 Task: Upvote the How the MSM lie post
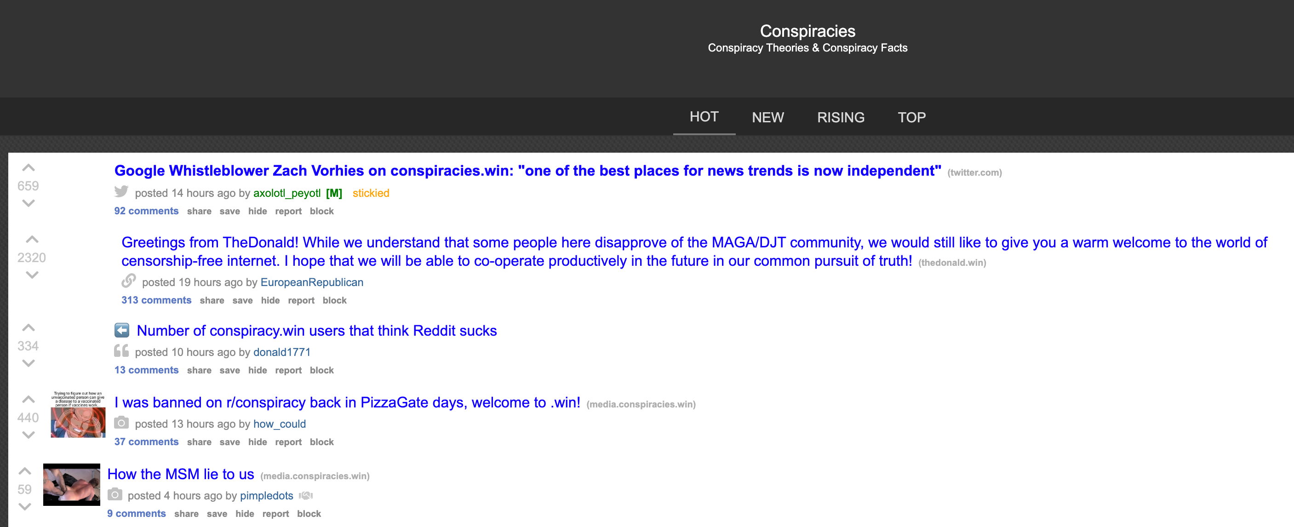(x=25, y=471)
